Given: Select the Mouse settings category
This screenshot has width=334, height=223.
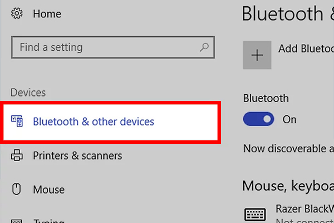Looking at the screenshot, I should pyautogui.click(x=48, y=190).
